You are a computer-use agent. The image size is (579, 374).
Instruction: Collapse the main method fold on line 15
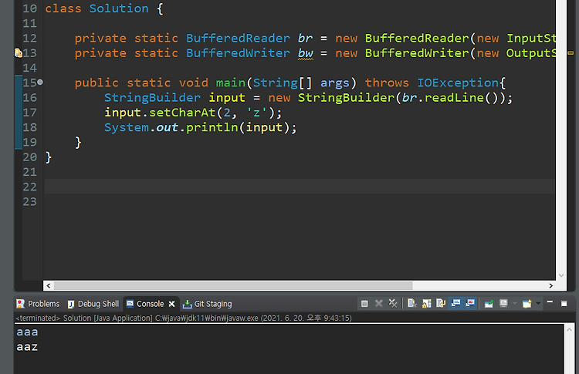click(40, 83)
